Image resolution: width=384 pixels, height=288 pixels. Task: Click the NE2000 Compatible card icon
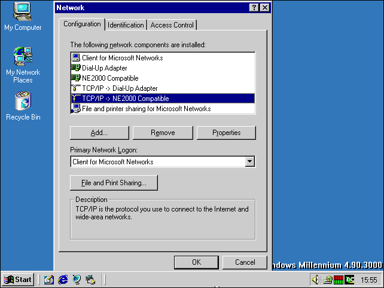76,78
